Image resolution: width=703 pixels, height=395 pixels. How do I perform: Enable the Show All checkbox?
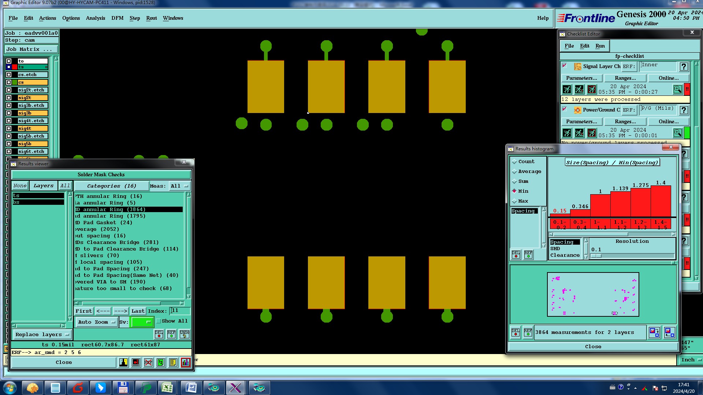(x=159, y=321)
